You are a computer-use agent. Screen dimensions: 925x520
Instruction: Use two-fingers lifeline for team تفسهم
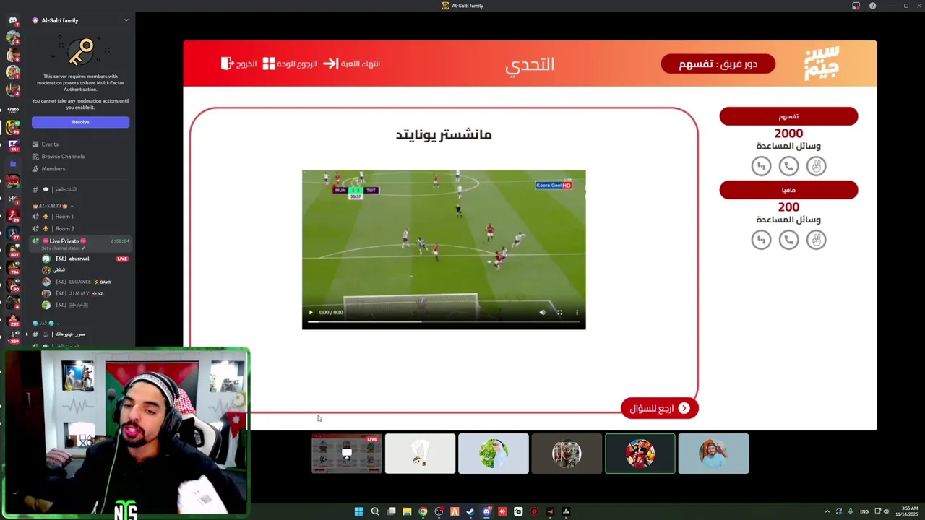(x=816, y=166)
